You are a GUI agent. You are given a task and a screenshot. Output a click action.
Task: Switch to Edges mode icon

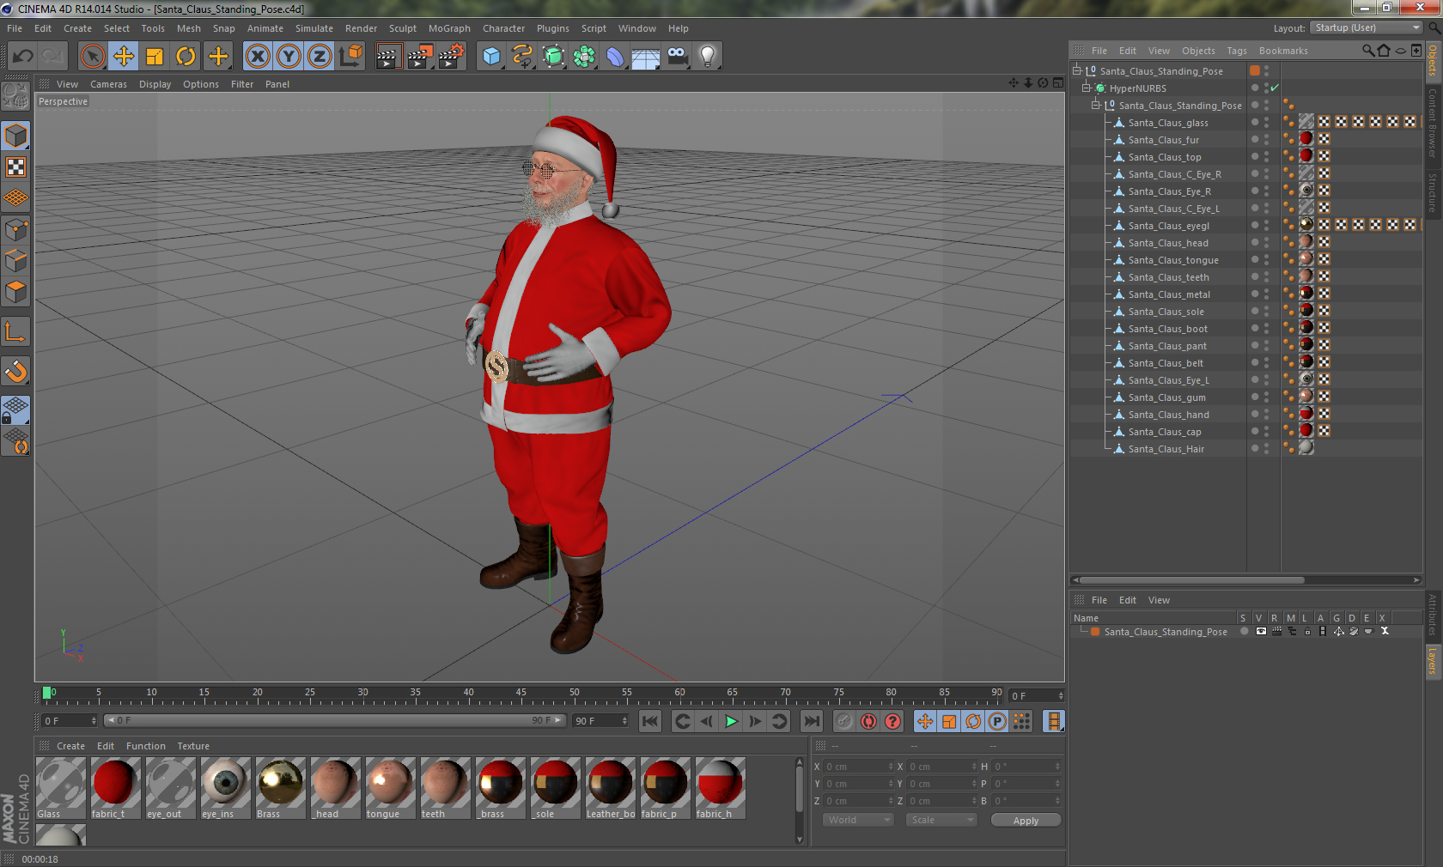[x=15, y=260]
